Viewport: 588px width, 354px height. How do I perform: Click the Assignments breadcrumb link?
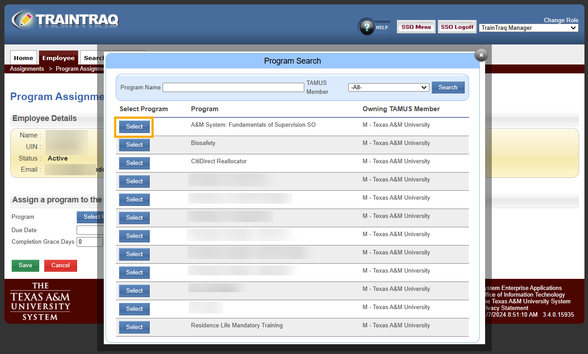point(27,69)
